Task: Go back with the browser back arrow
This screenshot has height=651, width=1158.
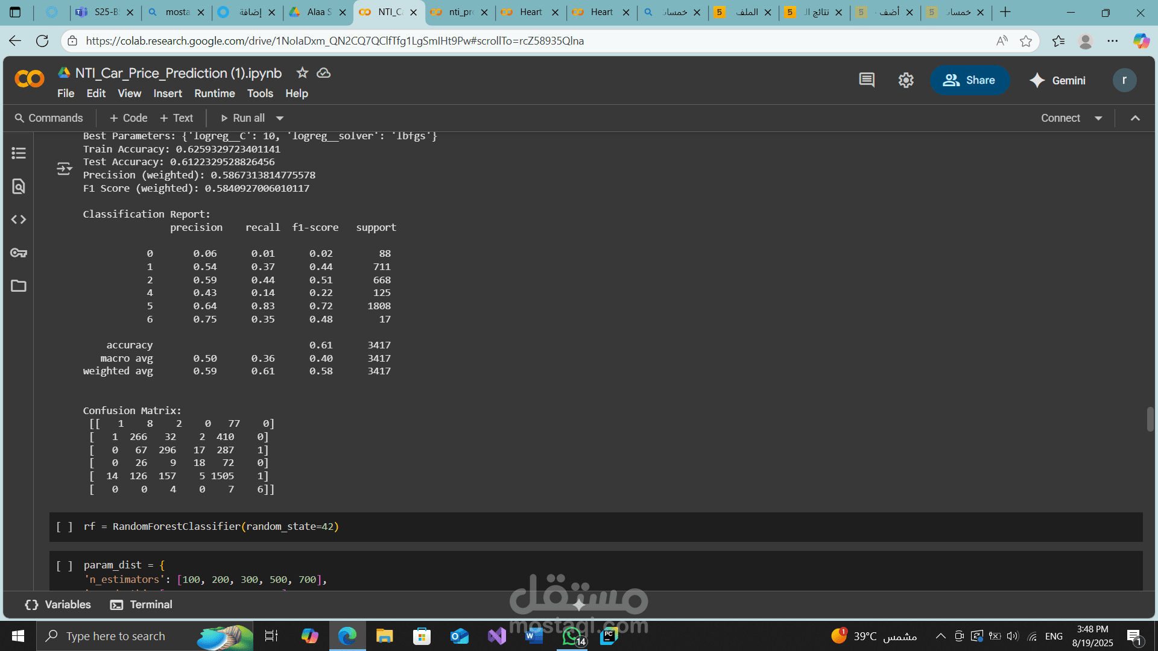Action: tap(15, 40)
